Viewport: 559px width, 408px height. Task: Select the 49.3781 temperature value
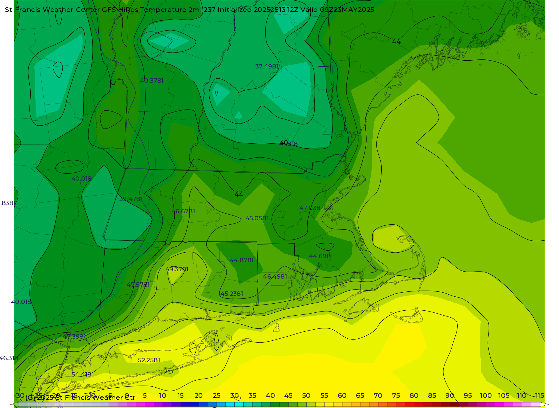tap(177, 269)
